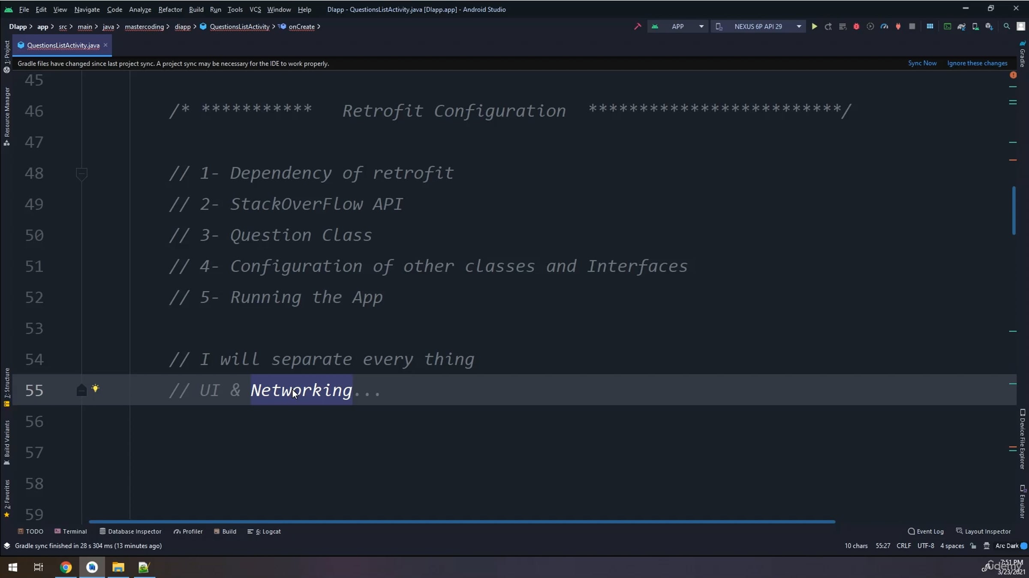Collapse the comment fold marker at line 48
Screen dimensions: 1029x578
click(81, 173)
